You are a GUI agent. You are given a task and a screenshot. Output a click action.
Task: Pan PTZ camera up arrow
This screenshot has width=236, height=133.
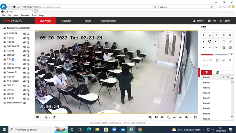click(210, 35)
